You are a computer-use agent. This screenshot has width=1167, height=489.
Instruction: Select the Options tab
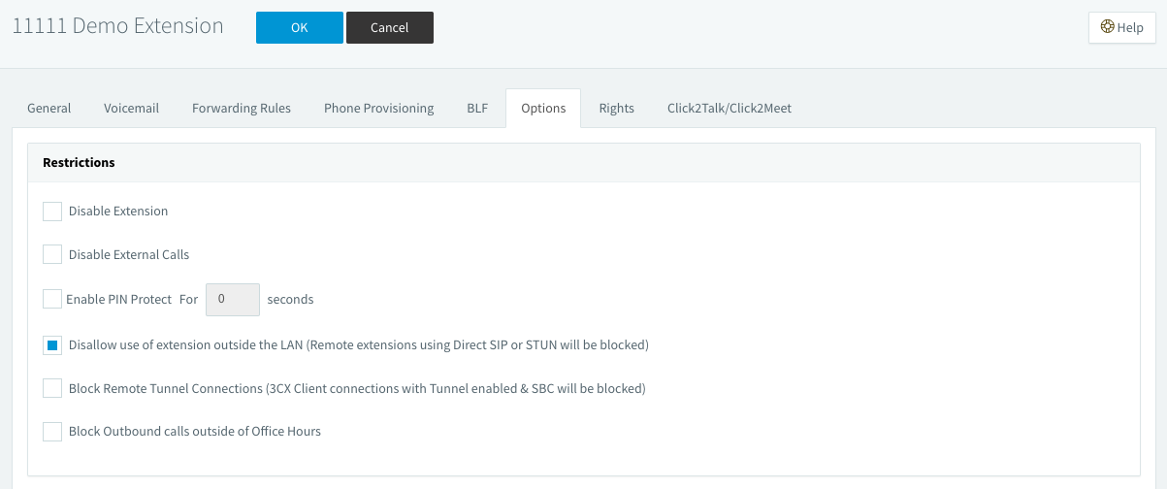click(x=543, y=108)
